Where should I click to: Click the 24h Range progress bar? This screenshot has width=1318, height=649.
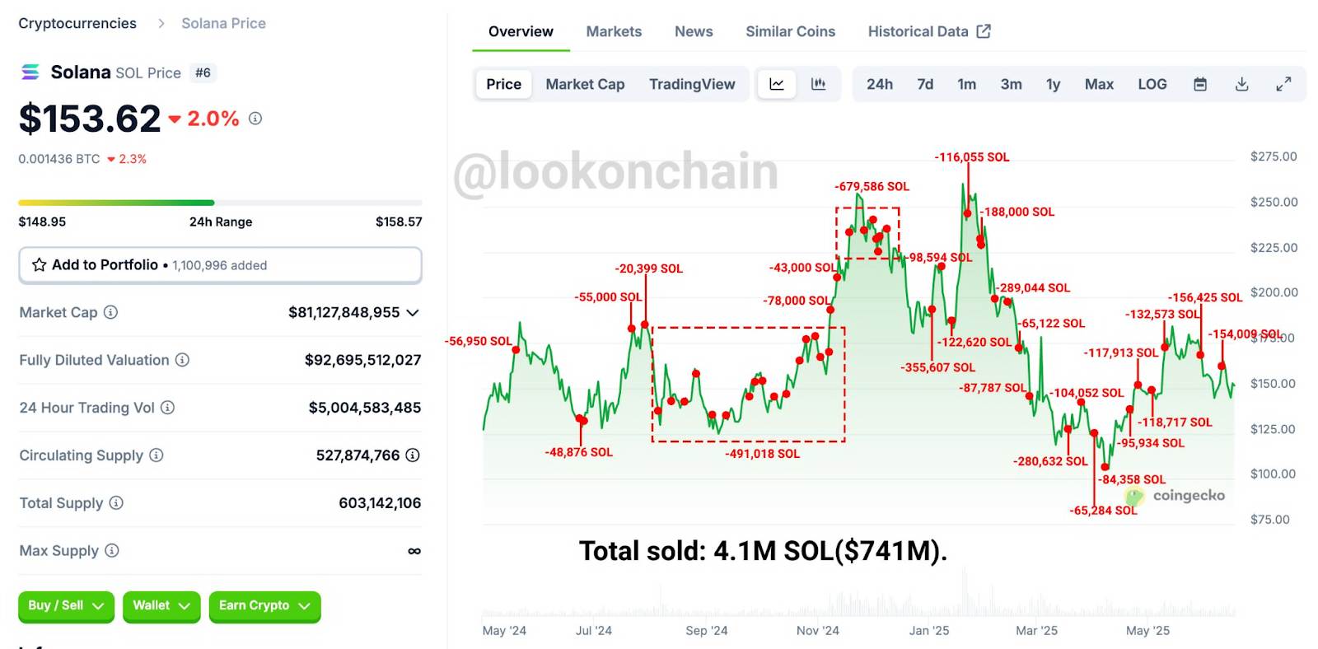[x=220, y=203]
